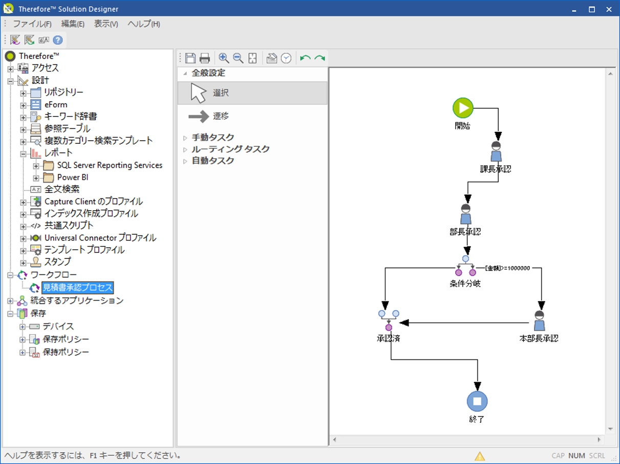Viewport: 620px width, 464px height.
Task: Expand the eForm tree node
Action: point(23,105)
